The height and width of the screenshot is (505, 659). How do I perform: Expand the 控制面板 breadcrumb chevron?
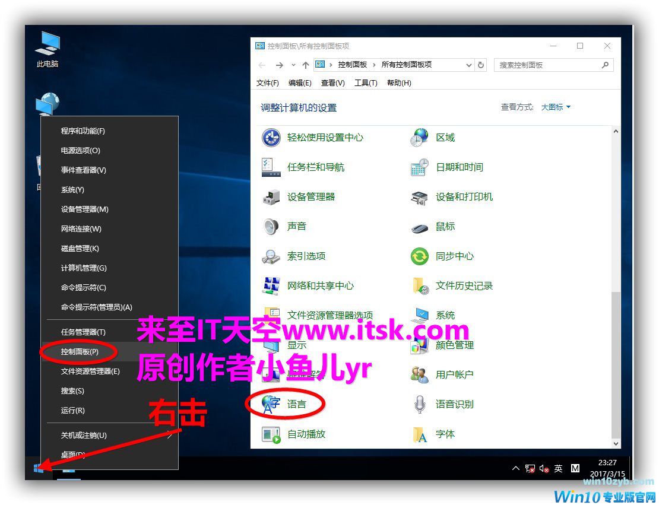(373, 65)
